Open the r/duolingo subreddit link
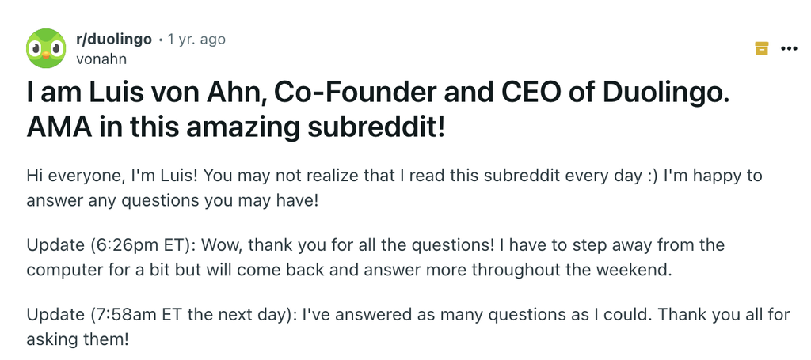The height and width of the screenshot is (360, 811). coord(113,39)
